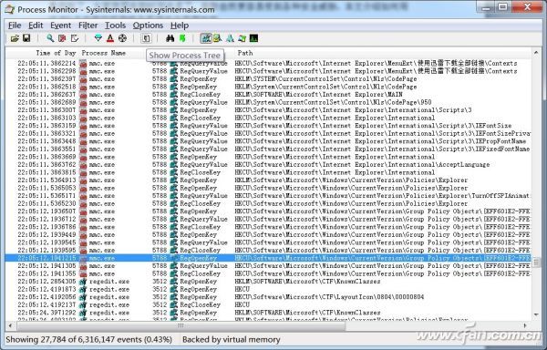This screenshot has height=350, width=547.
Task: Select Include Process From Window target icon
Action: pos(122,38)
